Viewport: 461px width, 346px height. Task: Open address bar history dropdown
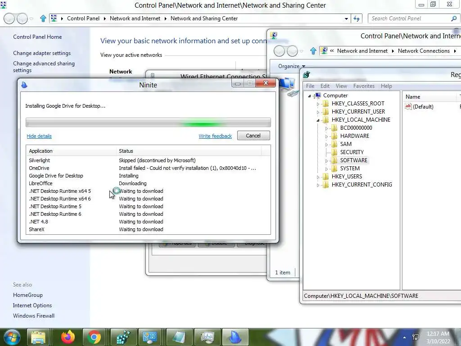tap(346, 18)
